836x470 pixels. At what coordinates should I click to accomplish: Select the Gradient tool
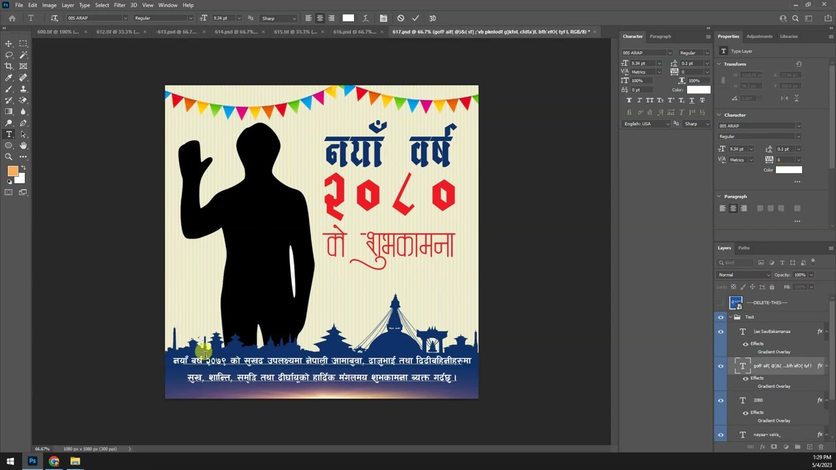point(8,112)
